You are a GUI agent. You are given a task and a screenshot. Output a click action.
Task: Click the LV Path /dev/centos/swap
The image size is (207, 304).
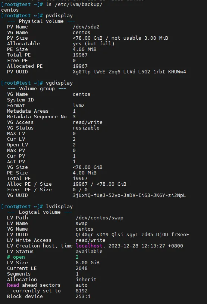click(100, 218)
